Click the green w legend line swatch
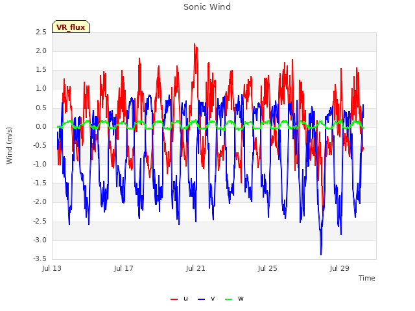Viewport: 415px width, 311px height. click(x=228, y=299)
